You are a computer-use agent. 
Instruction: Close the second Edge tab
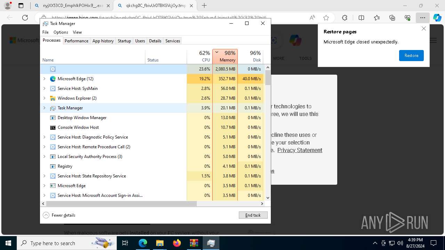click(191, 6)
